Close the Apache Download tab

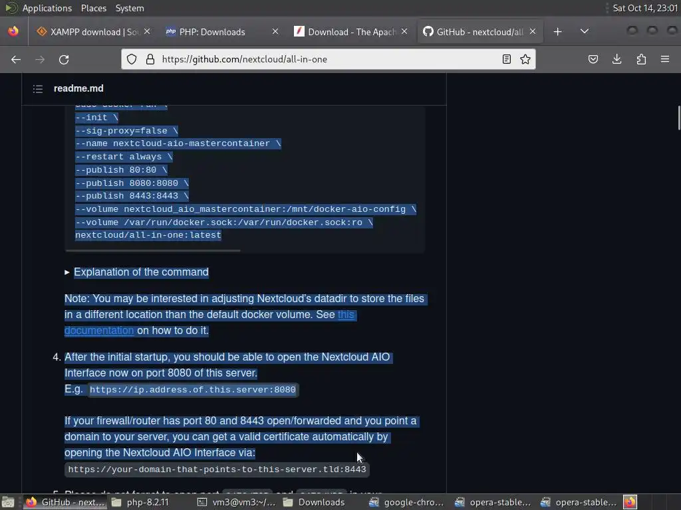404,31
